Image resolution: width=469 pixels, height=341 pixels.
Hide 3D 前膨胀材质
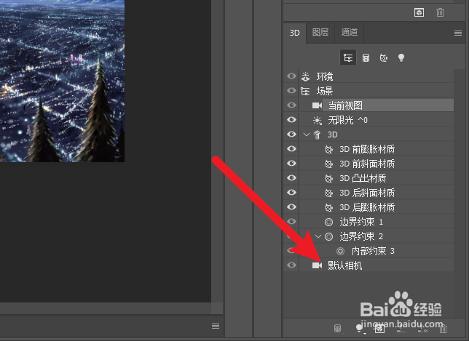click(291, 149)
